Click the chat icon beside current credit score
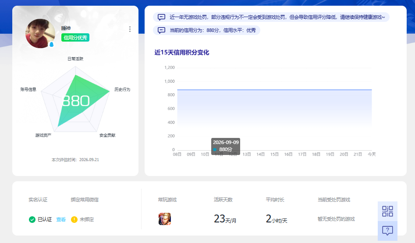 [161, 30]
